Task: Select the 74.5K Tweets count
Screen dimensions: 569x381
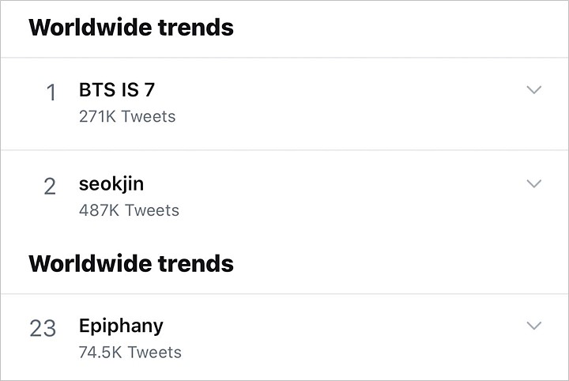Action: (x=130, y=352)
